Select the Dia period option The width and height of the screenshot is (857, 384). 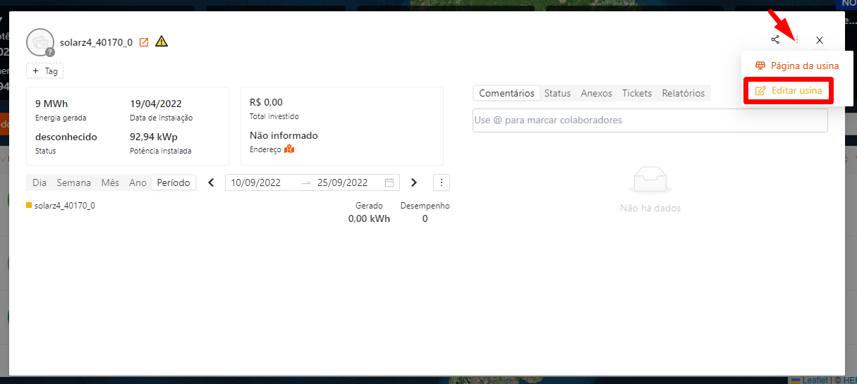tap(39, 182)
